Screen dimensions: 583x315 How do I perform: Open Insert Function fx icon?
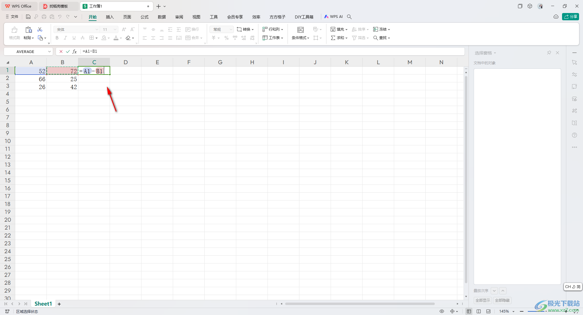click(x=74, y=51)
